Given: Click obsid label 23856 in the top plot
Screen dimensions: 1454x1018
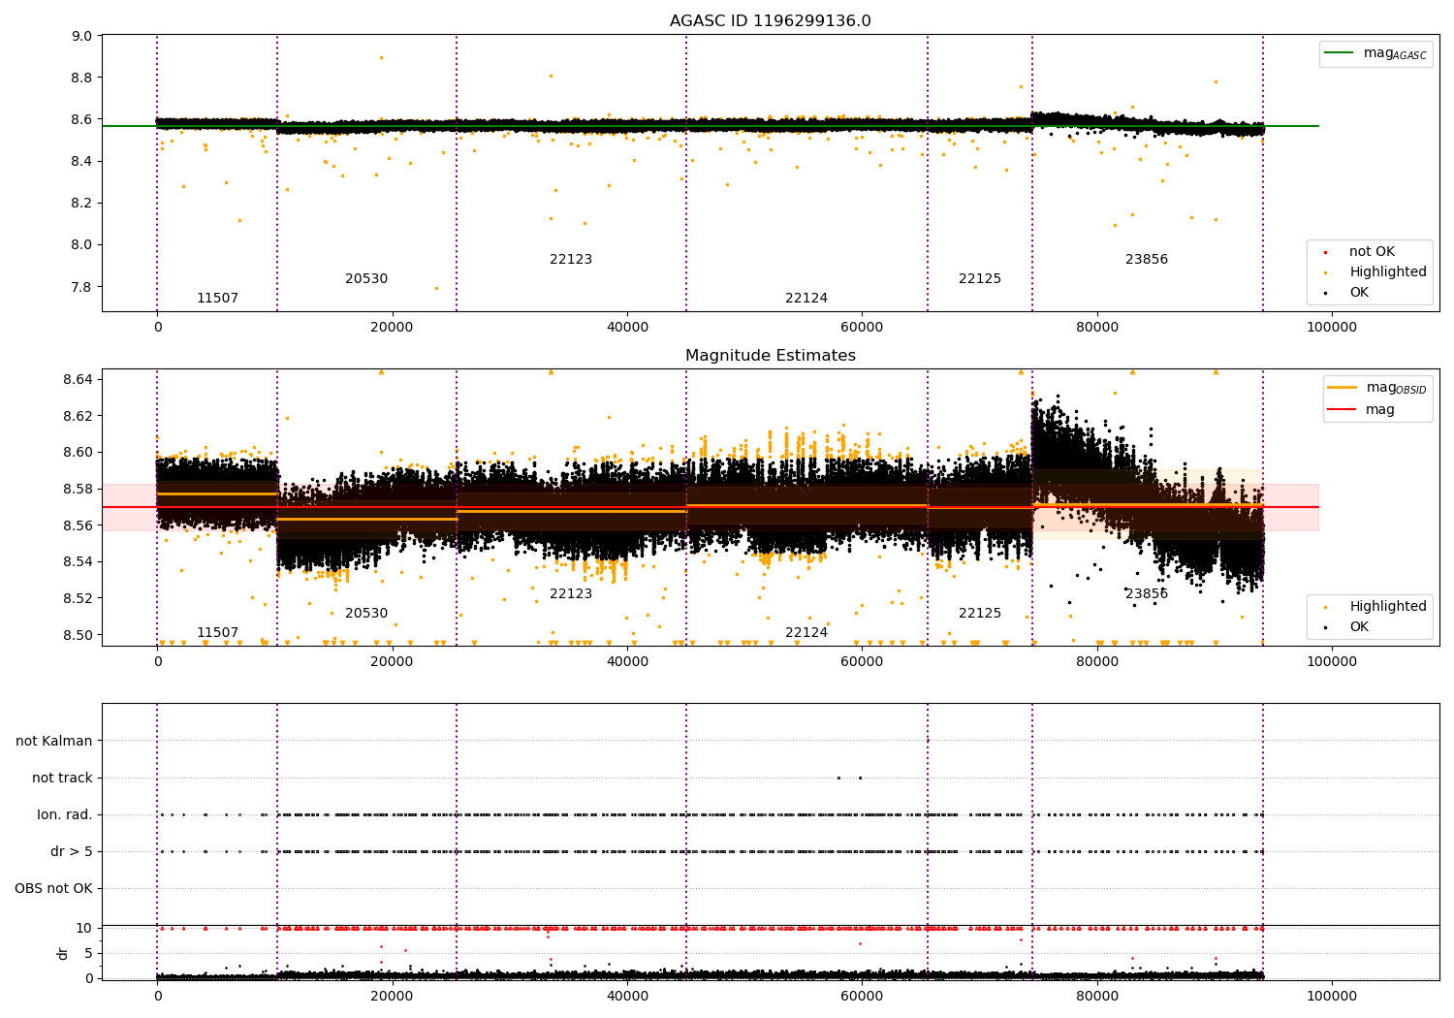Looking at the screenshot, I should pos(1147,259).
